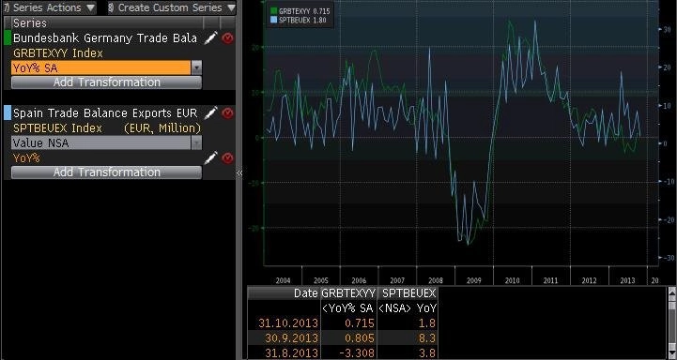This screenshot has width=677, height=360.
Task: Click the 0.715 value cell
Action: coord(360,322)
